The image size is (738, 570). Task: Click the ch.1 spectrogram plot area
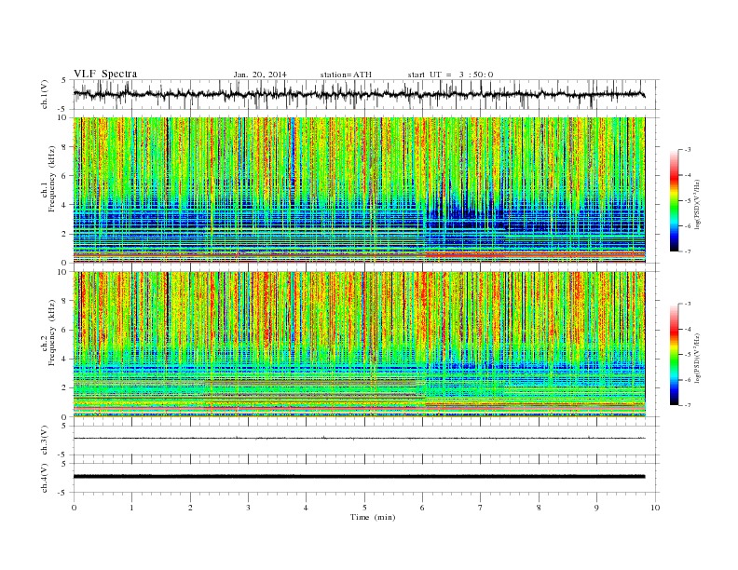360,189
